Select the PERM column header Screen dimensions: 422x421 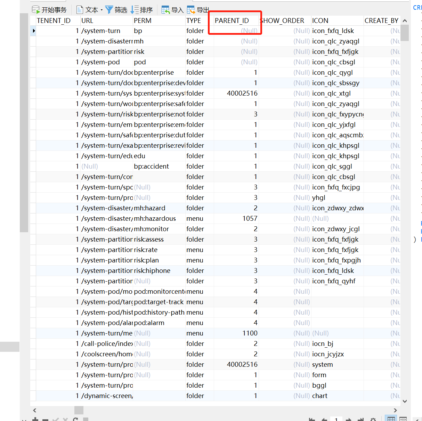click(159, 21)
